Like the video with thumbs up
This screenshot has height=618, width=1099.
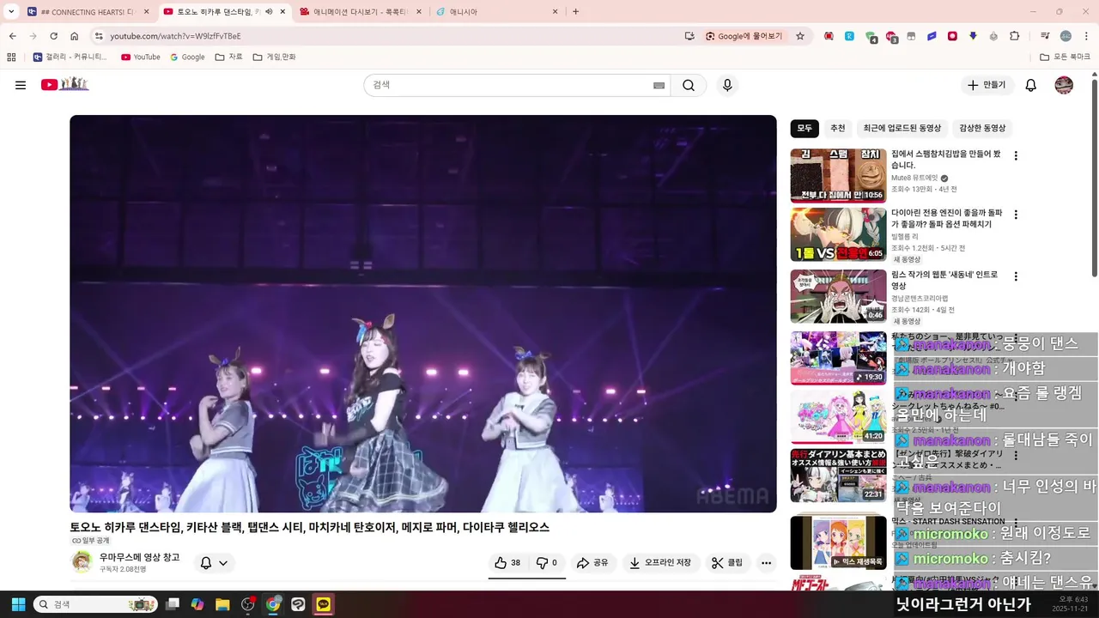(507, 563)
